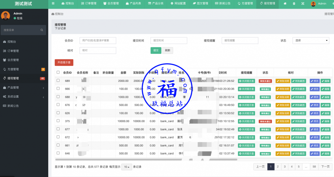Tick the checkbox for member ID 646

[x=58, y=153]
